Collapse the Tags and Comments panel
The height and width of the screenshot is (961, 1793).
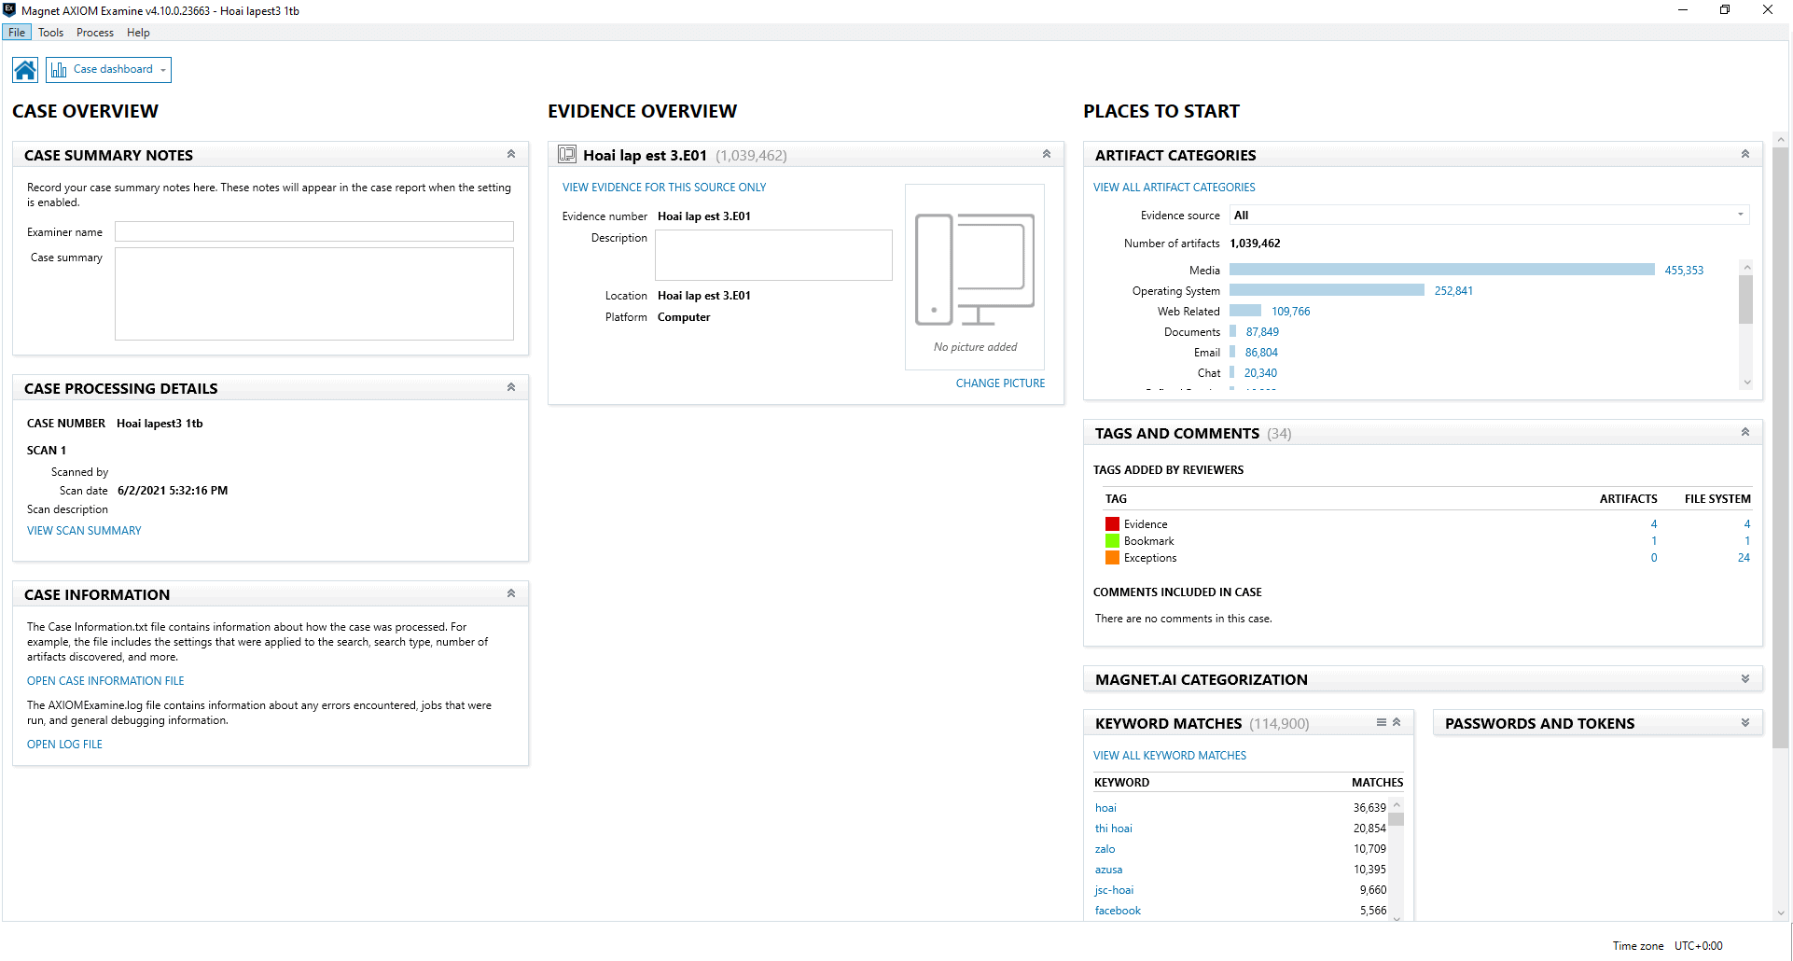click(1745, 432)
